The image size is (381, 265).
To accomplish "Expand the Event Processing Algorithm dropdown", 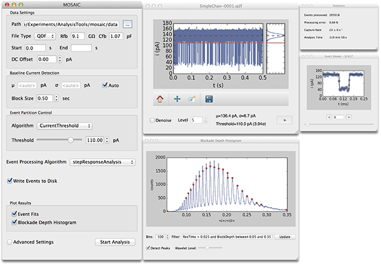I will click(102, 162).
